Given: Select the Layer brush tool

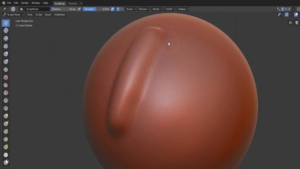Looking at the screenshot, I should [6, 46].
